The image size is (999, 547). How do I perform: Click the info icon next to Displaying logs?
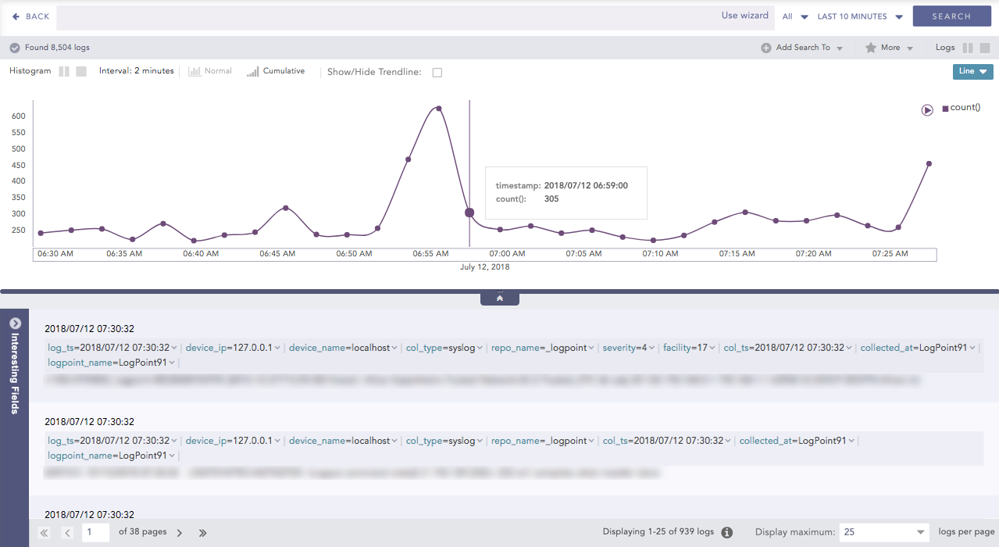727,532
